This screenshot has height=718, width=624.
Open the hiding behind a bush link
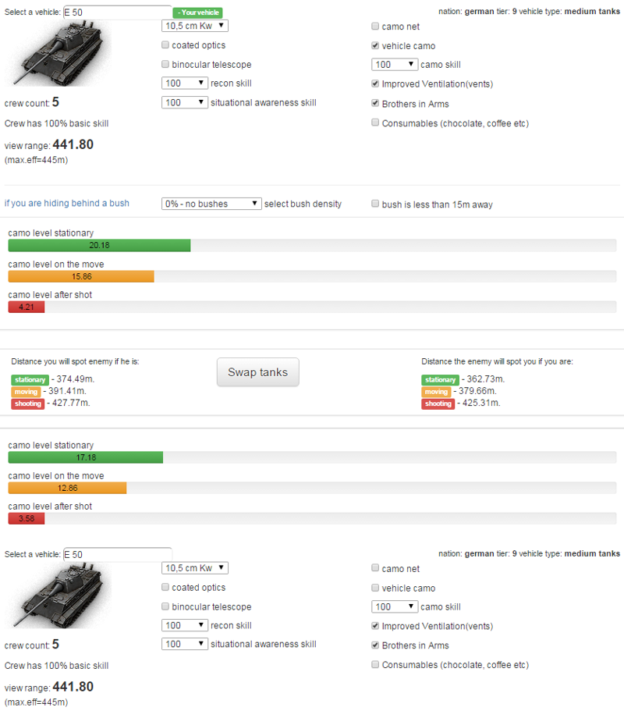point(67,203)
